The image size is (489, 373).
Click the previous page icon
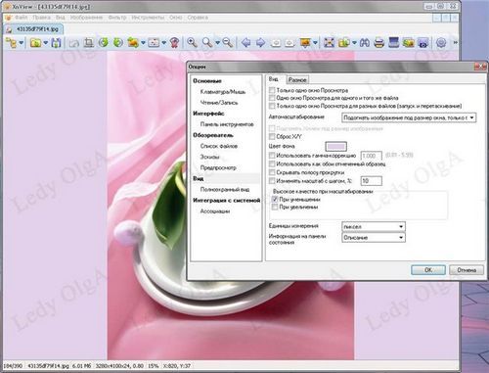click(x=276, y=43)
